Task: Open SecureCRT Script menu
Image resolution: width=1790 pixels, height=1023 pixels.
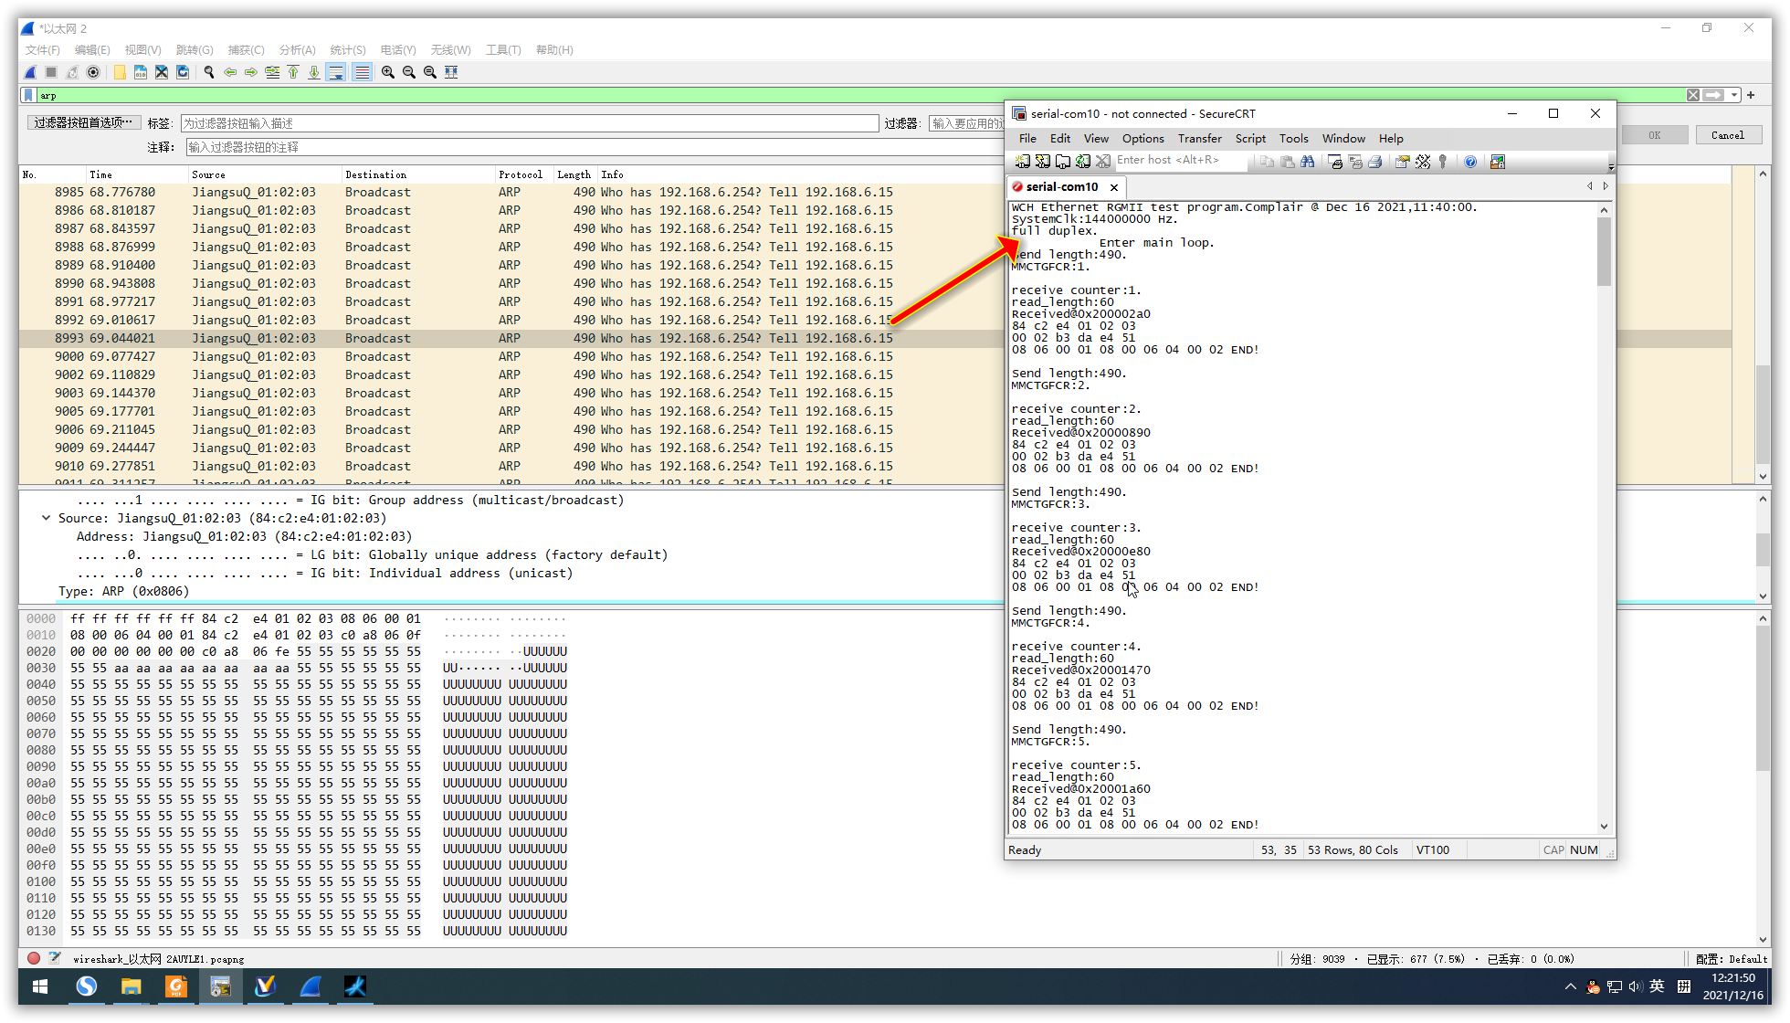Action: click(x=1250, y=139)
